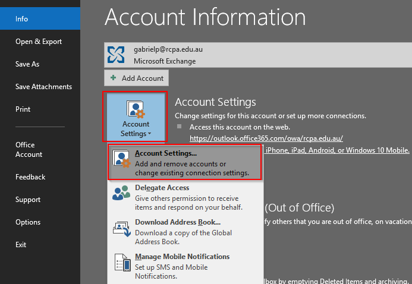Viewport: 412px width, 284px height.
Task: Expand the Account Settings dropdown button
Action: [136, 117]
